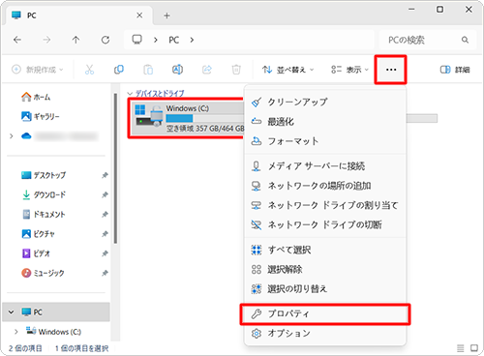Click the Paste clipboard icon
The width and height of the screenshot is (484, 356).
click(x=148, y=70)
